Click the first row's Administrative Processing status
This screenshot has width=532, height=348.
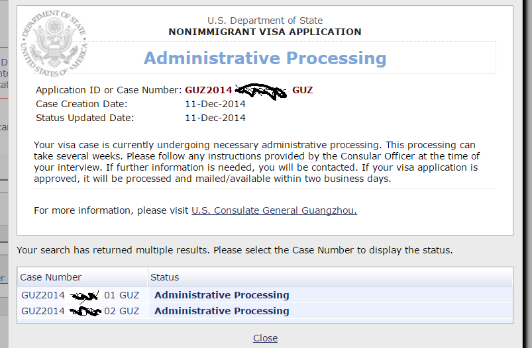click(x=222, y=295)
